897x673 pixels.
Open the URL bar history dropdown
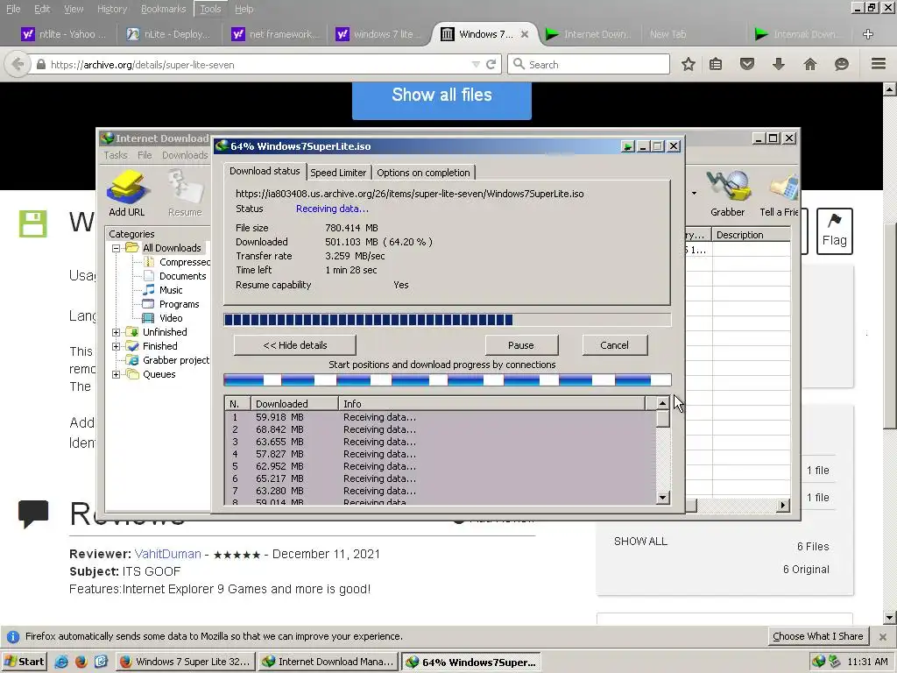[x=476, y=65]
